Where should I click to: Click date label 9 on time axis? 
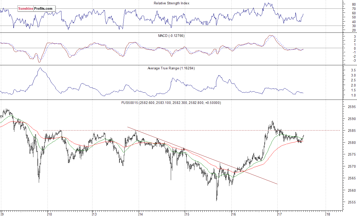[3, 214]
